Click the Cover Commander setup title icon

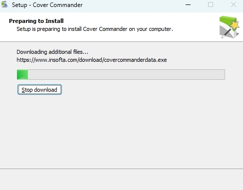tap(4, 4)
